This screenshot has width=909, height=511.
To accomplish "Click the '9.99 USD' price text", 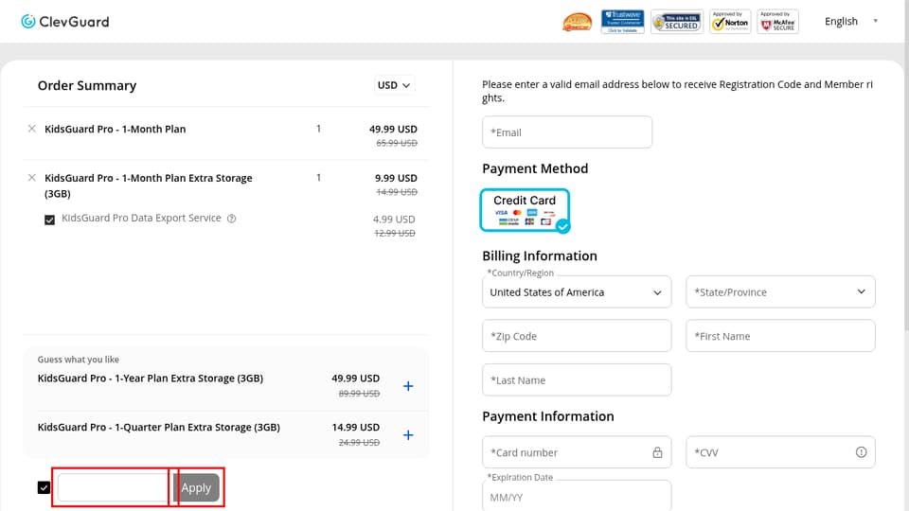I will tap(396, 178).
